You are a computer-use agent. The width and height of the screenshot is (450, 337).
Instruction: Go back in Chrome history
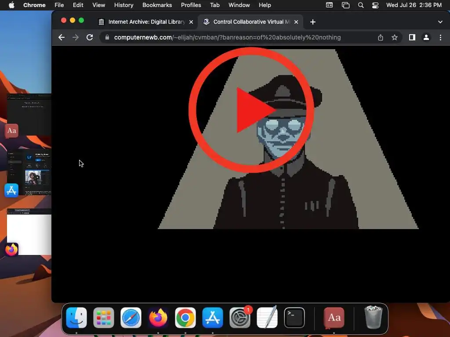(62, 37)
